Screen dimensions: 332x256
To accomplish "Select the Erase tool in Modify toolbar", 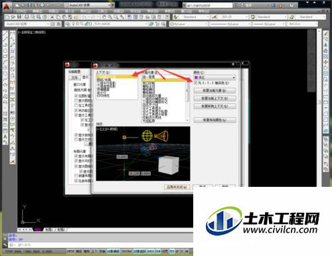I will 325,34.
